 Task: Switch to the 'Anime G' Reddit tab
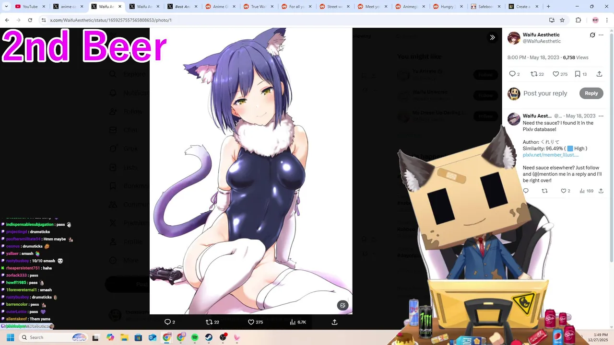(x=220, y=7)
